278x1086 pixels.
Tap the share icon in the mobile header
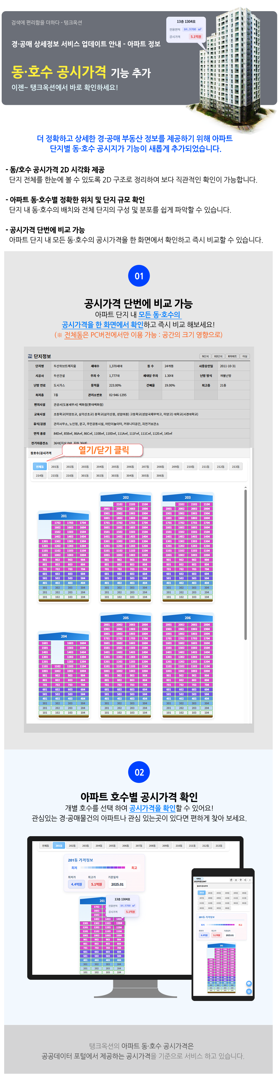click(245, 880)
